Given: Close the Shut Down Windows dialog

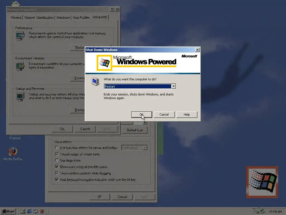Looking at the screenshot, I should coord(197,50).
